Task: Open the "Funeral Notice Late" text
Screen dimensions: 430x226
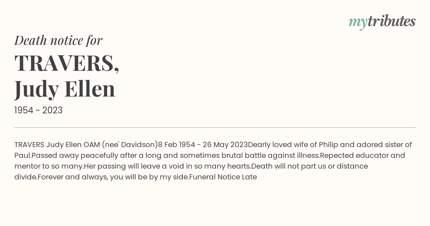Action: 223,177
